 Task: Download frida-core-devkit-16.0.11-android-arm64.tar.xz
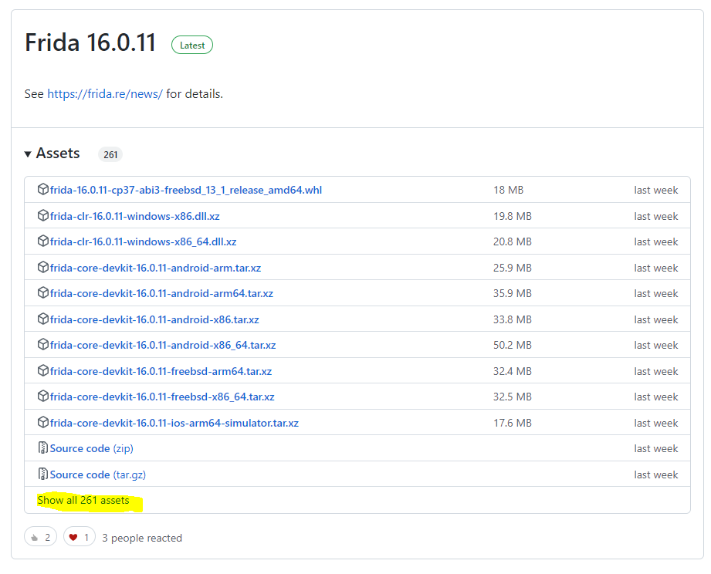point(161,293)
